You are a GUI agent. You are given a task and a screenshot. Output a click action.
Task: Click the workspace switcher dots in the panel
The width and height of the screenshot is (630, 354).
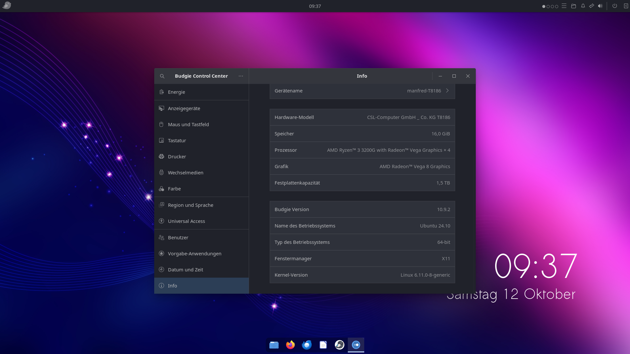click(x=550, y=6)
